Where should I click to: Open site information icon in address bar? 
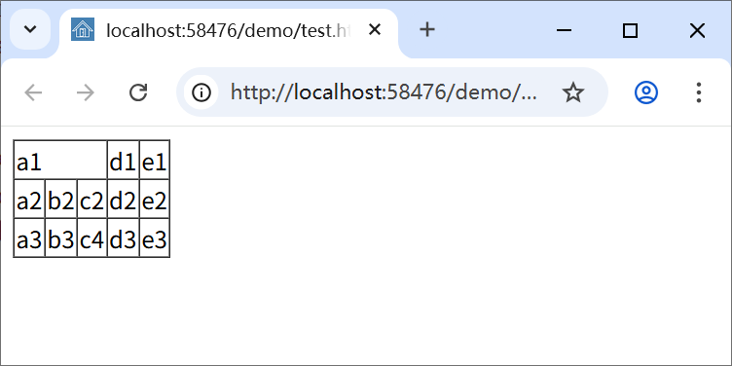[201, 92]
